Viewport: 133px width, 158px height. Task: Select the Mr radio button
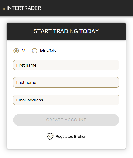click(16, 51)
